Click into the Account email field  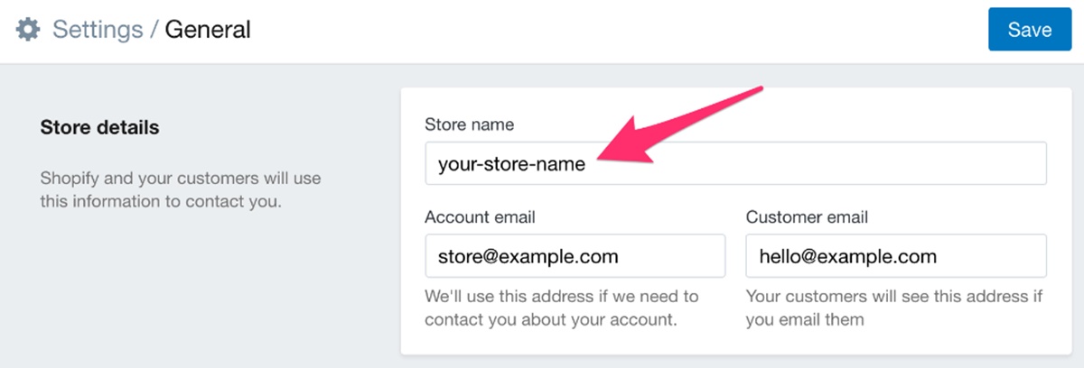tap(575, 256)
